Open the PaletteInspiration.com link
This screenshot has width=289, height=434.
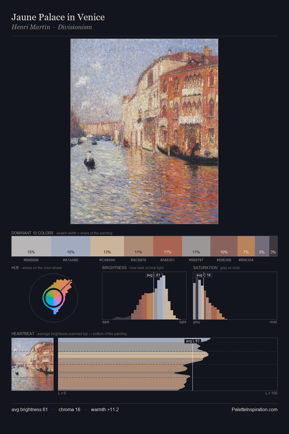coord(255,409)
